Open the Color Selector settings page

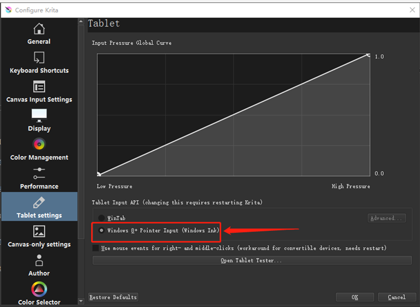(x=39, y=293)
